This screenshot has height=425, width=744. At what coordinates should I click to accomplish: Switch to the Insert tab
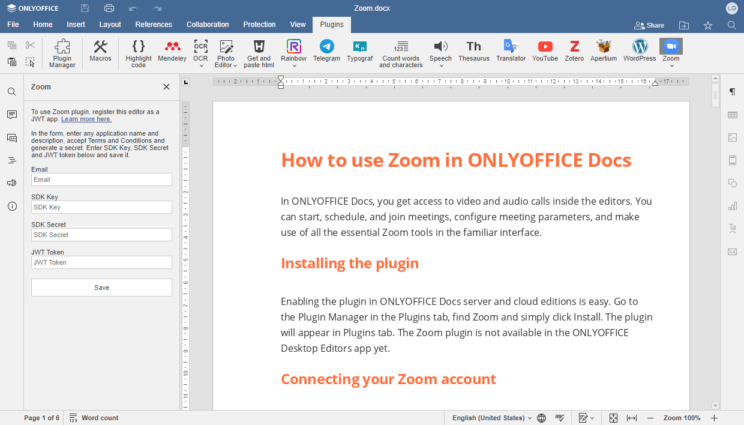(x=76, y=25)
